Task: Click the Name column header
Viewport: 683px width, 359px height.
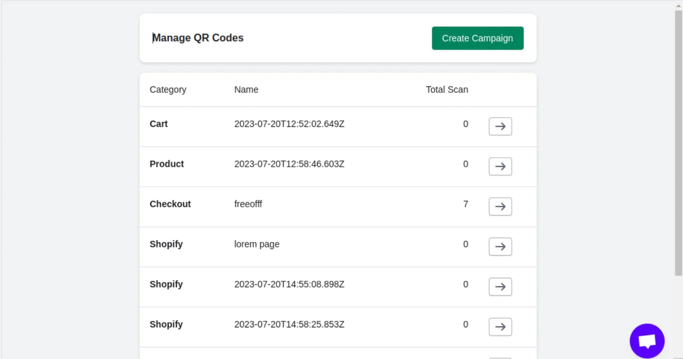Action: coord(246,90)
